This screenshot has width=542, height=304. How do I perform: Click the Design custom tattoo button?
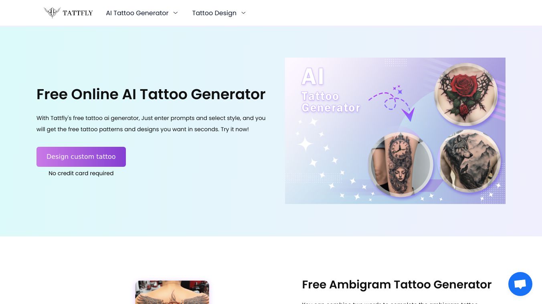81,157
